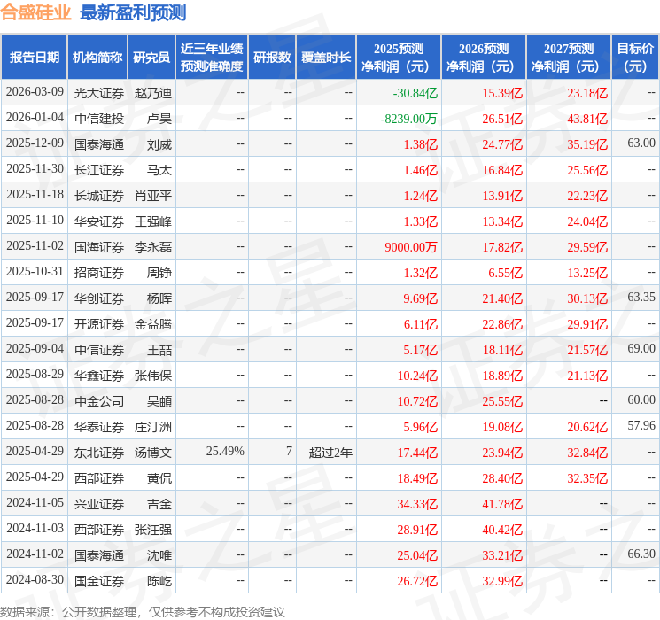Click the 超过2年 coverage duration cell
The image size is (660, 620).
[330, 452]
